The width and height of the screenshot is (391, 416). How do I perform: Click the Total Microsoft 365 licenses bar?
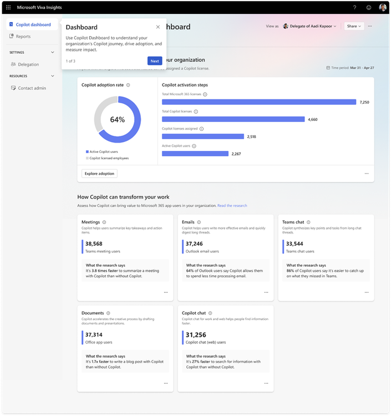tap(259, 102)
